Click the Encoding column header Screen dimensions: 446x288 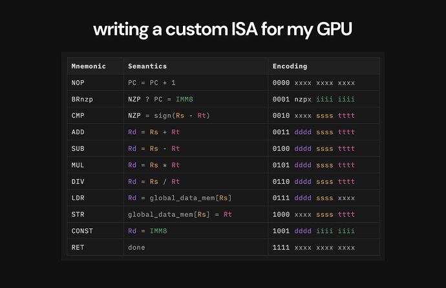(x=290, y=66)
